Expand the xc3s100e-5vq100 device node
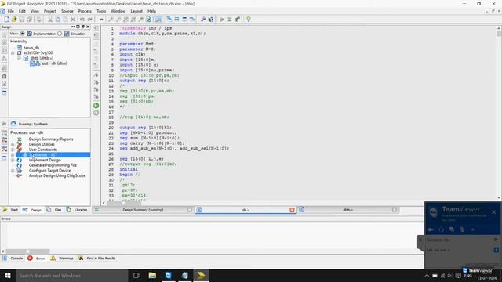This screenshot has height=282, width=502. 13,53
